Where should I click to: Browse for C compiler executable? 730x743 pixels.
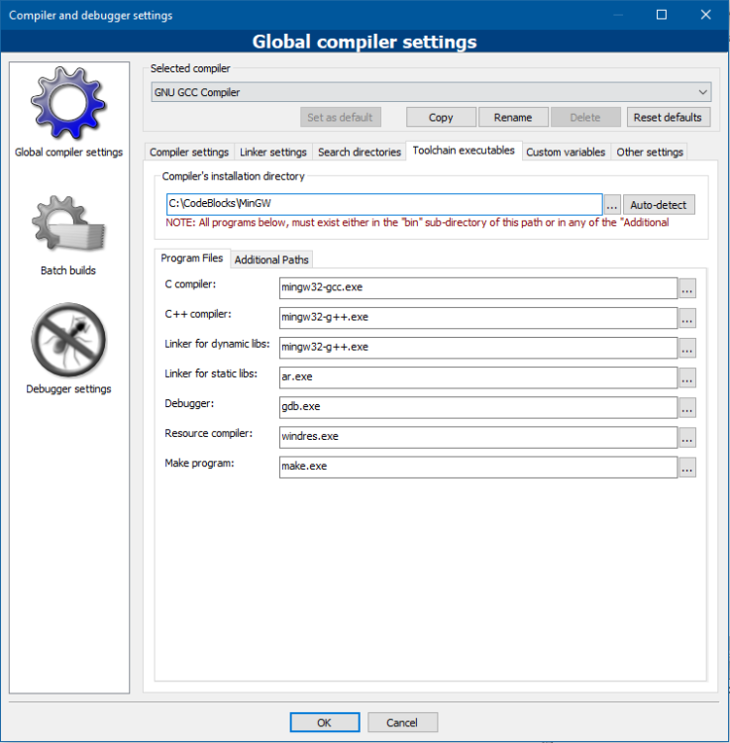tap(687, 288)
